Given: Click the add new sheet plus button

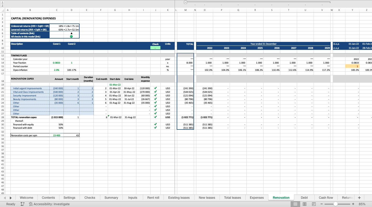Looking at the screenshot, I should pyautogui.click(x=359, y=198).
